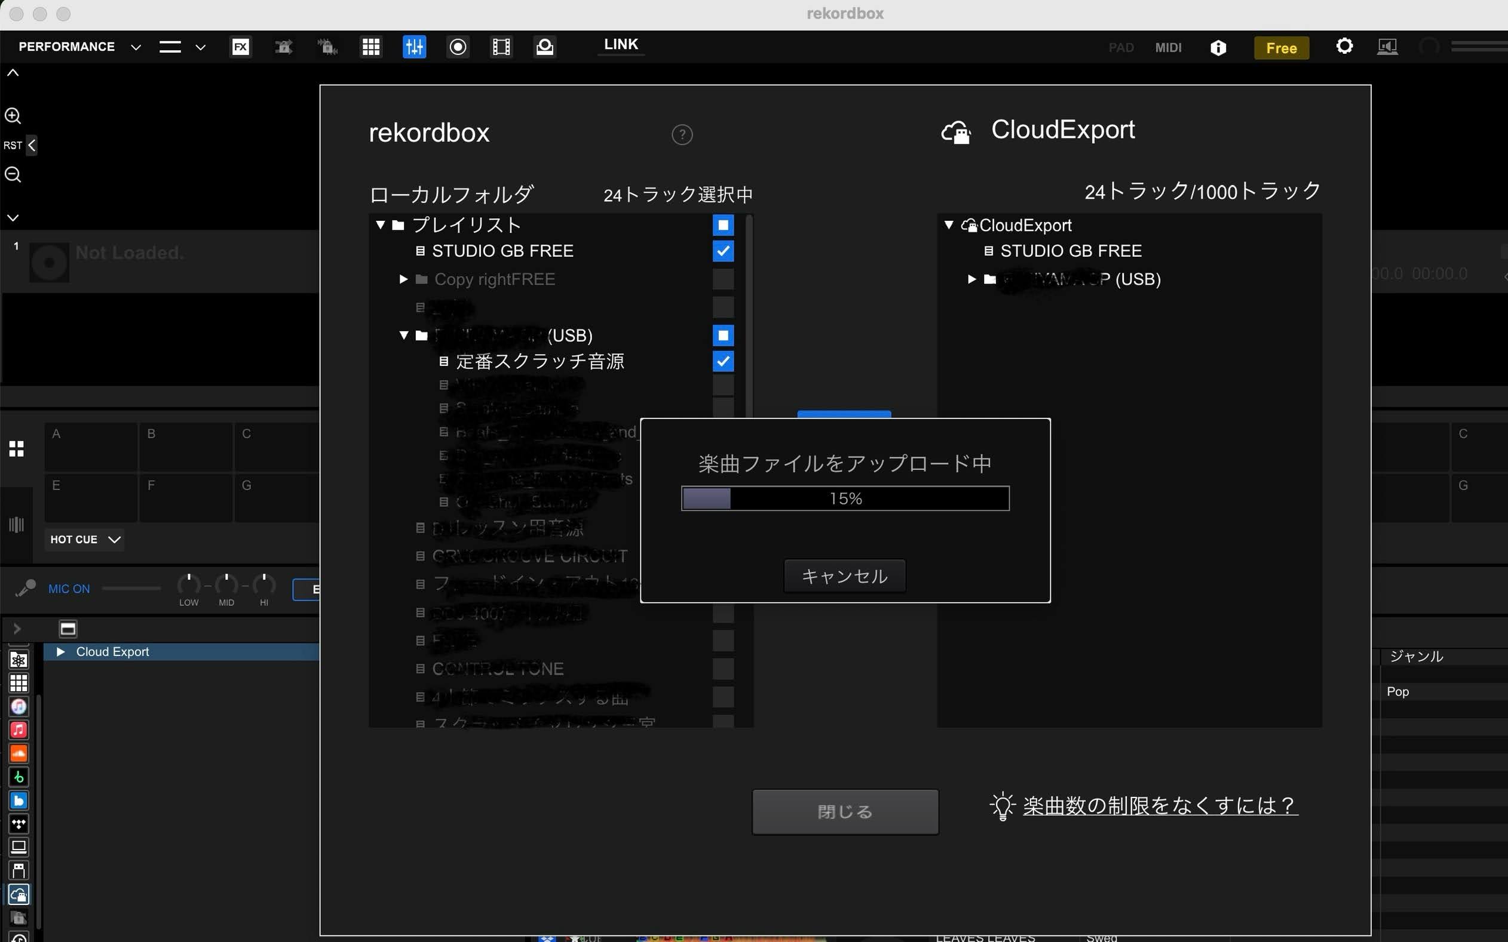Open the Beatsource sidebar icon
This screenshot has width=1508, height=942.
click(19, 801)
